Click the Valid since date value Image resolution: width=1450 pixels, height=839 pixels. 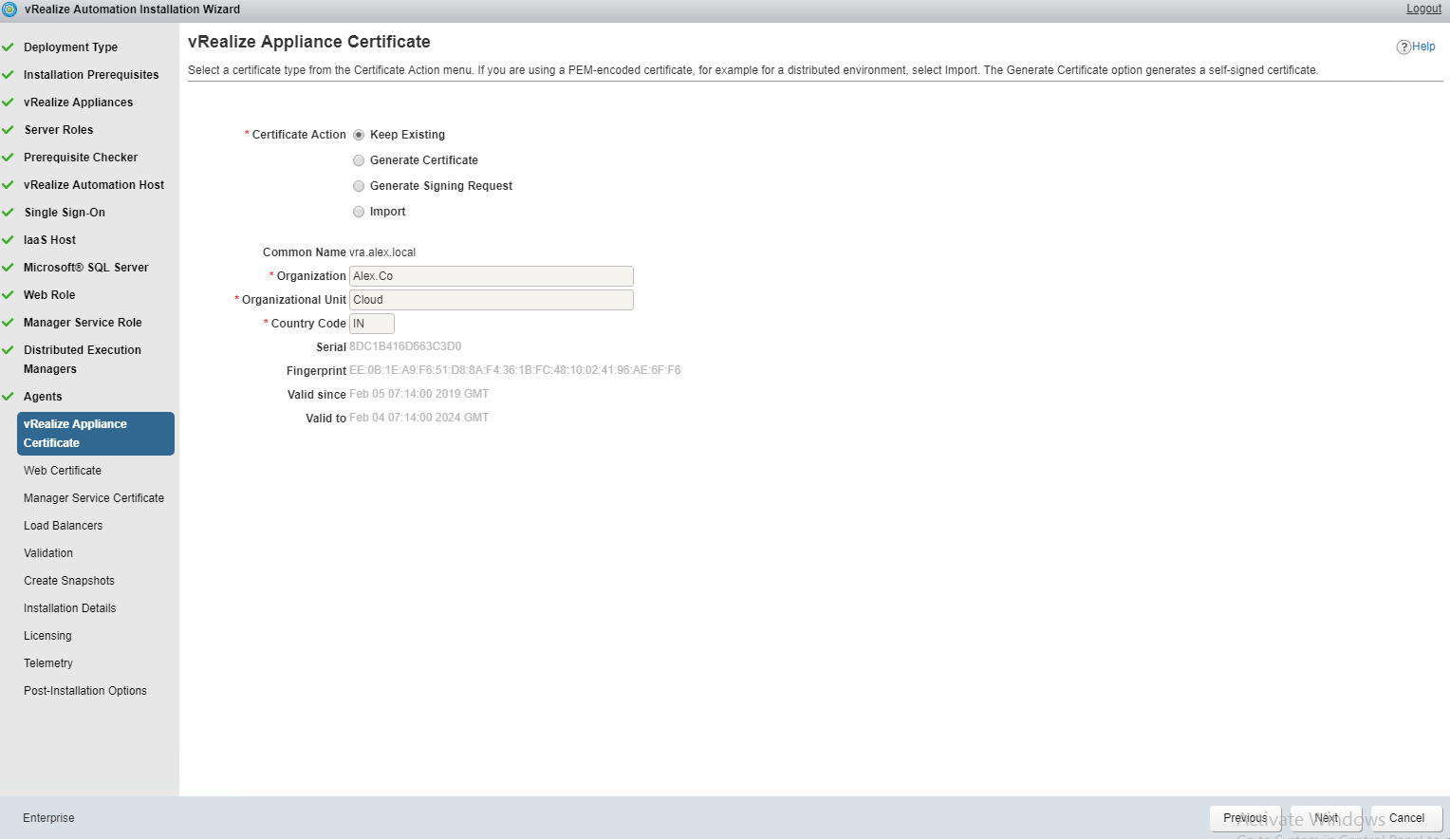tap(418, 394)
